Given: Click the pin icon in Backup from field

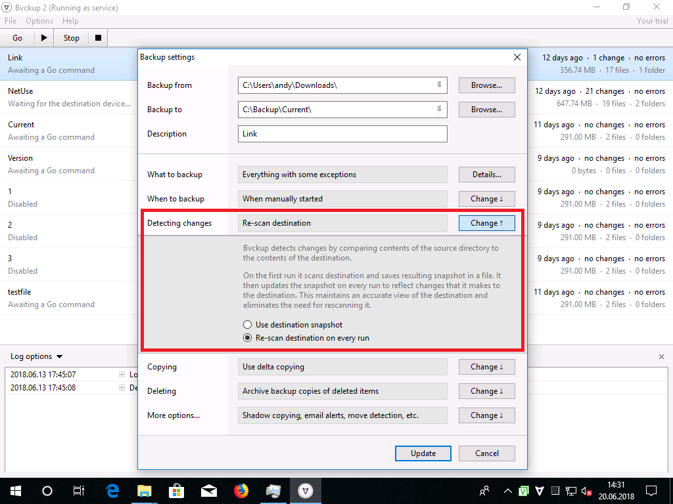Looking at the screenshot, I should pyautogui.click(x=439, y=85).
